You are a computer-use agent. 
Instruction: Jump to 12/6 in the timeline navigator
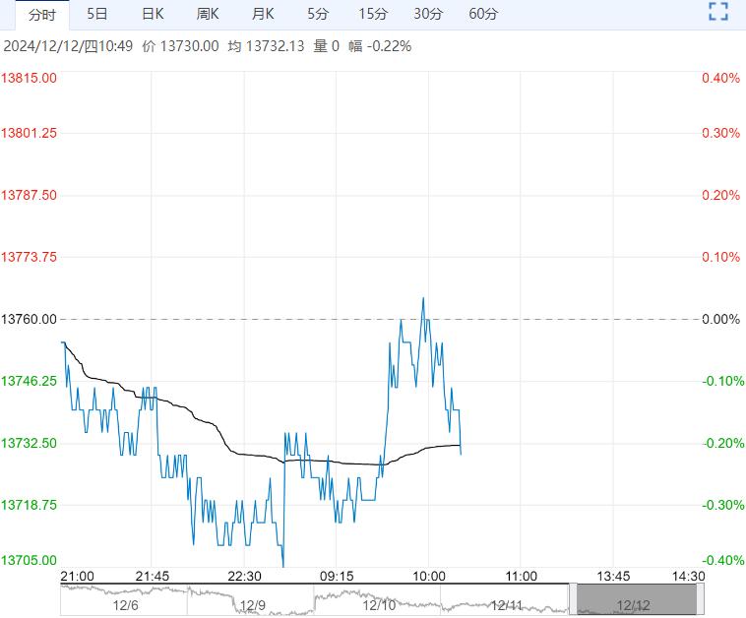coord(125,605)
